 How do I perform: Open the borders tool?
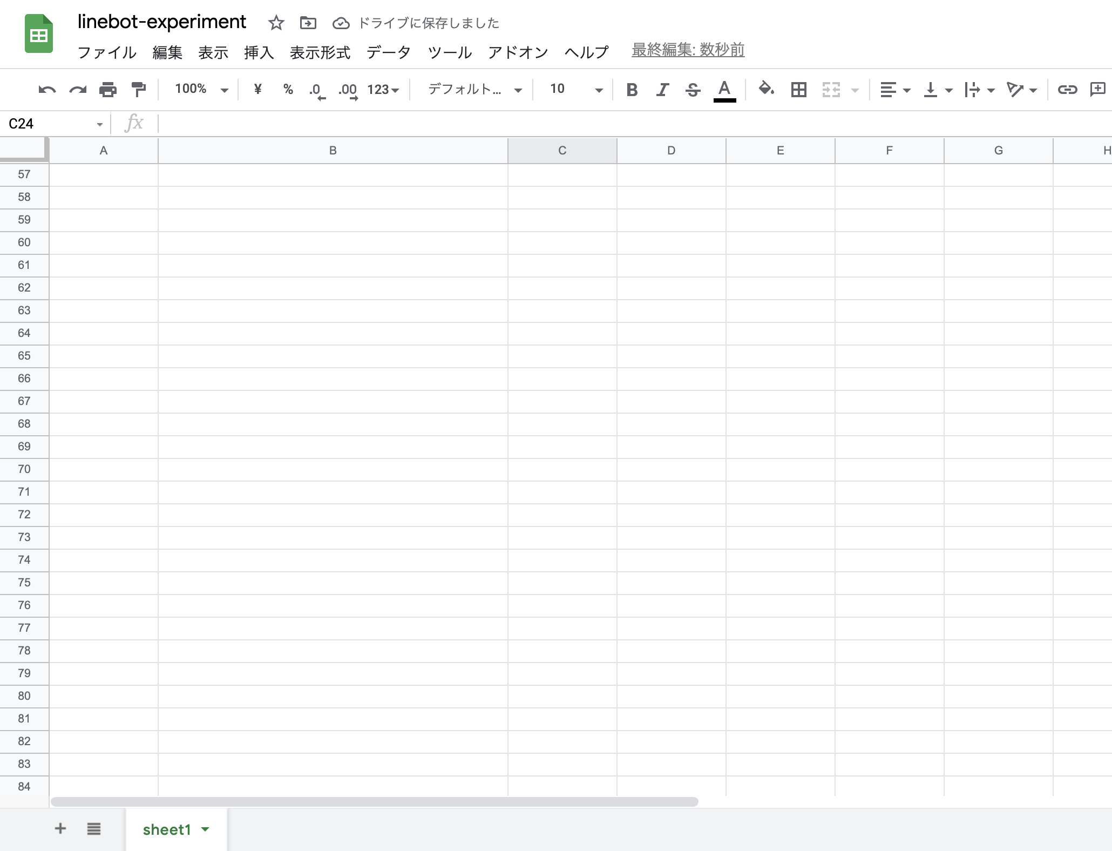tap(798, 90)
